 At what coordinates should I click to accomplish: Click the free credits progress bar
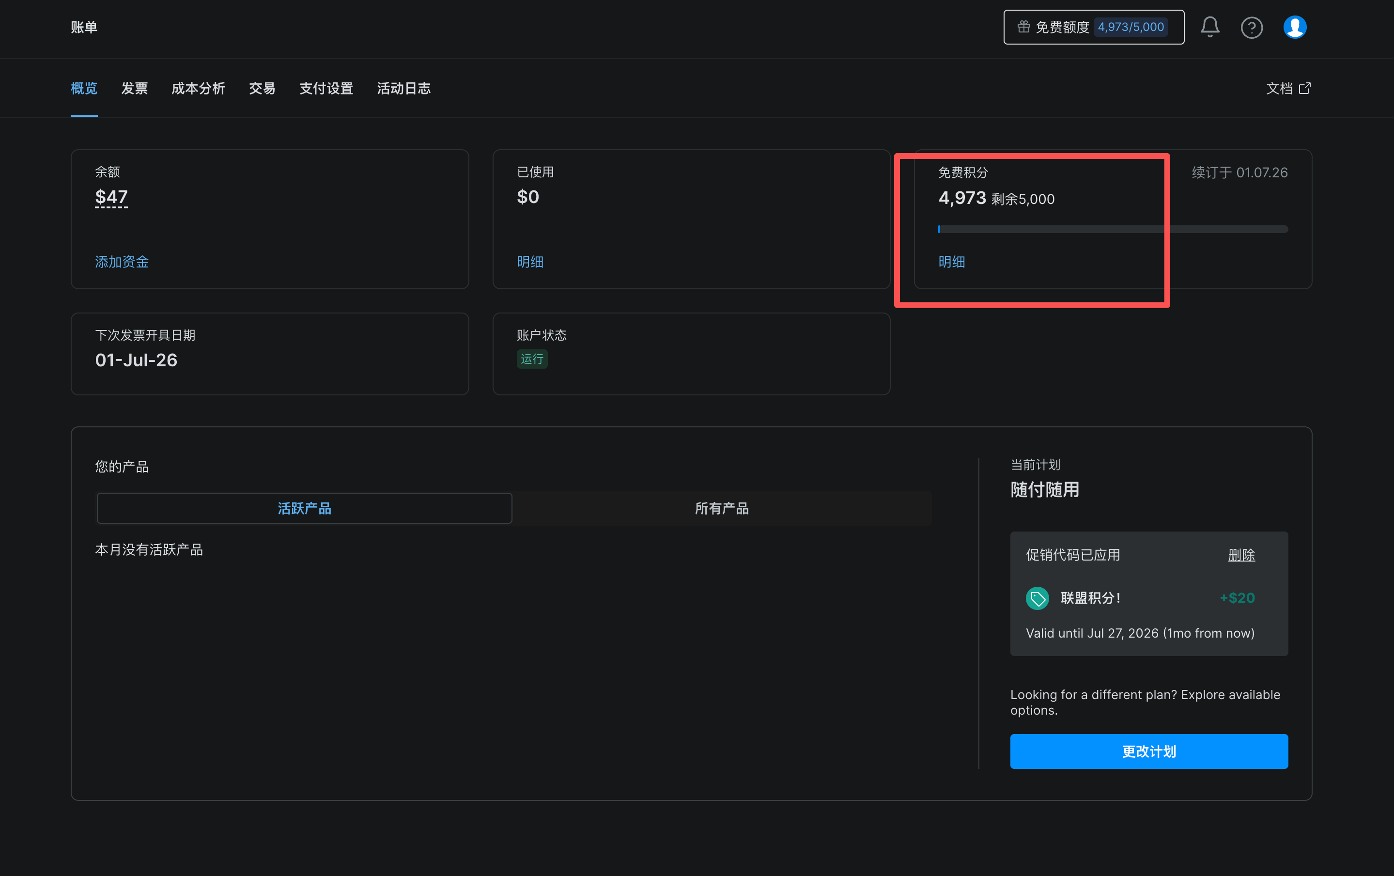(1113, 229)
